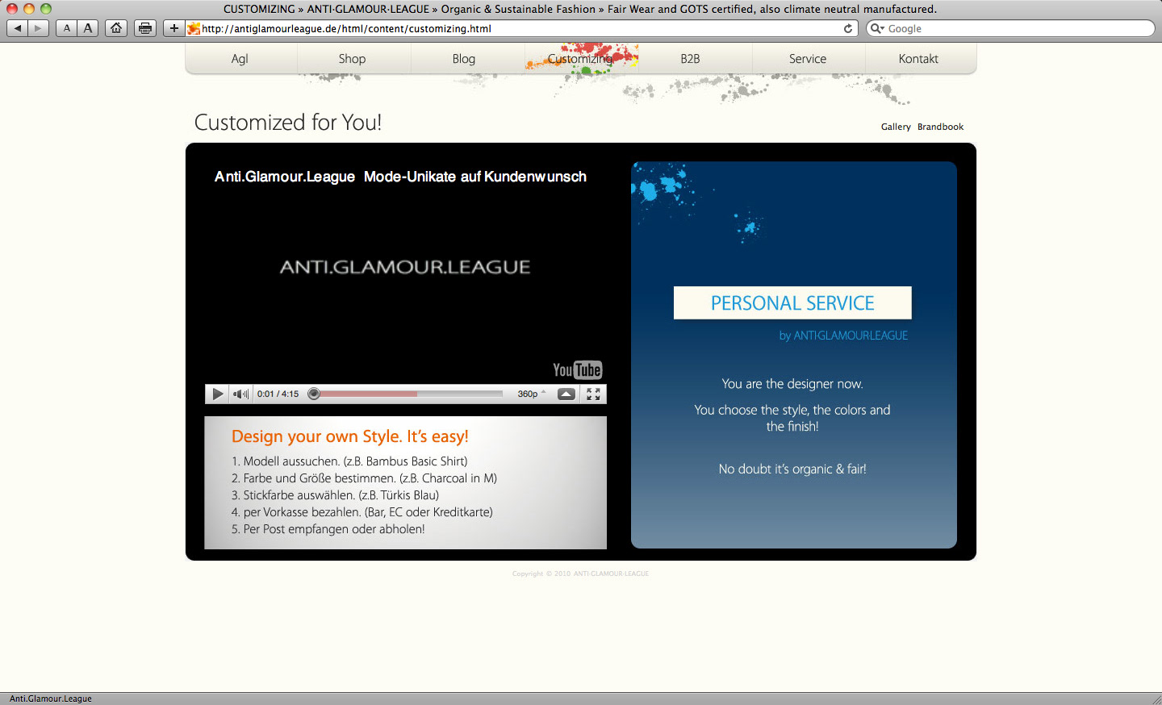
Task: Open the home page icon
Action: [116, 28]
